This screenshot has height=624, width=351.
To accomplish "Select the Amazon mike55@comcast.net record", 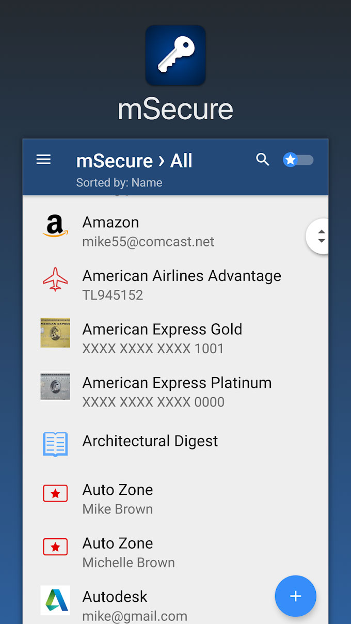I will pyautogui.click(x=148, y=231).
